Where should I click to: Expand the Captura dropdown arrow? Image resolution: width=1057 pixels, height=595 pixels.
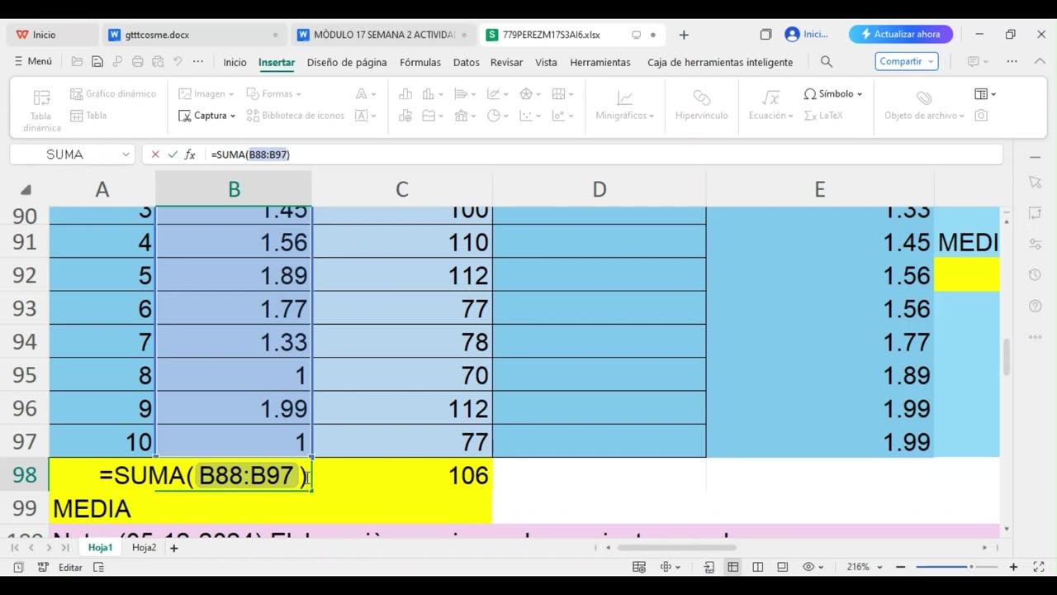click(233, 116)
